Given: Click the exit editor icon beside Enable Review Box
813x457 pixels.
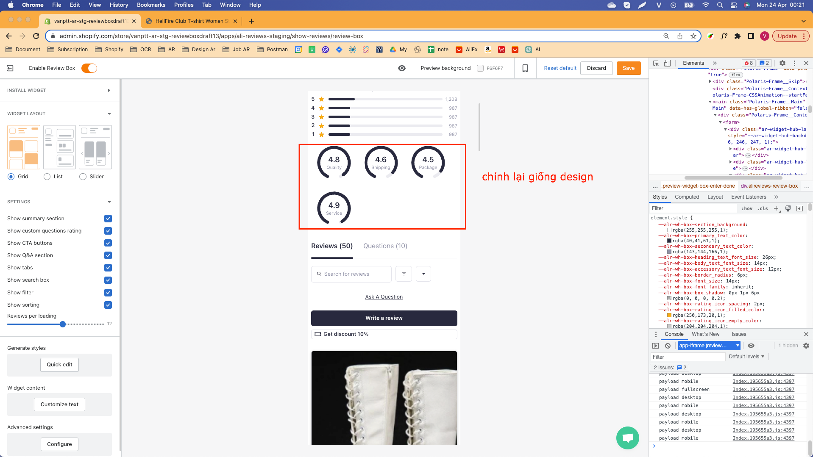Looking at the screenshot, I should (10, 68).
